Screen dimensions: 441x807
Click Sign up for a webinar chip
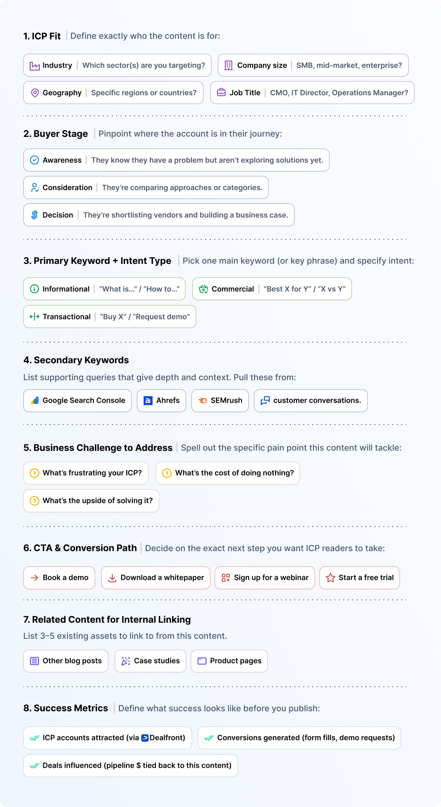tap(265, 578)
